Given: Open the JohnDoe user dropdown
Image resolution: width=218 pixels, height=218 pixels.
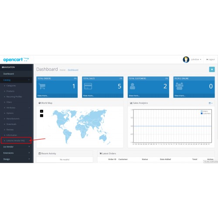Looking at the screenshot, I should (196, 59).
